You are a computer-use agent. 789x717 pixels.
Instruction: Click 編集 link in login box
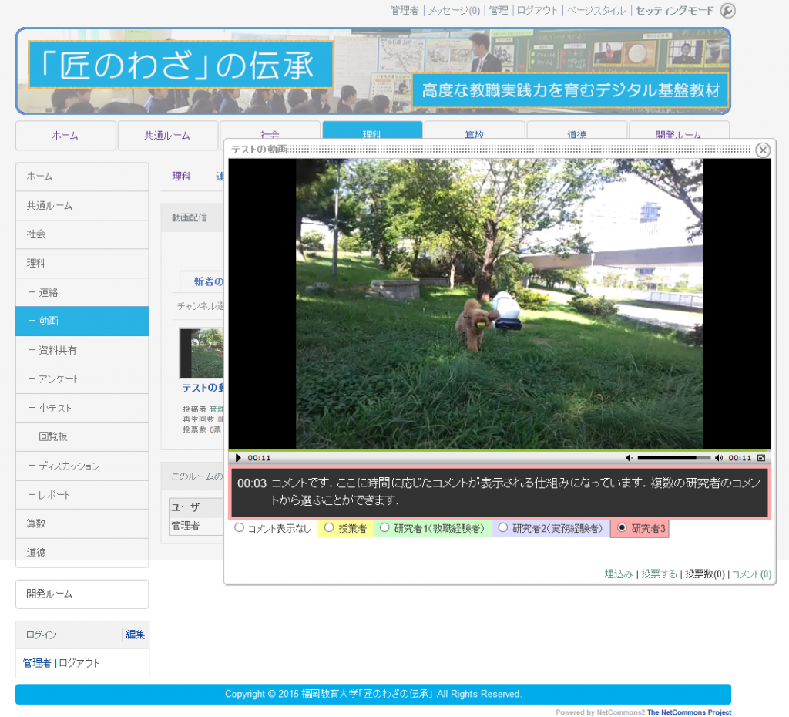(x=136, y=635)
